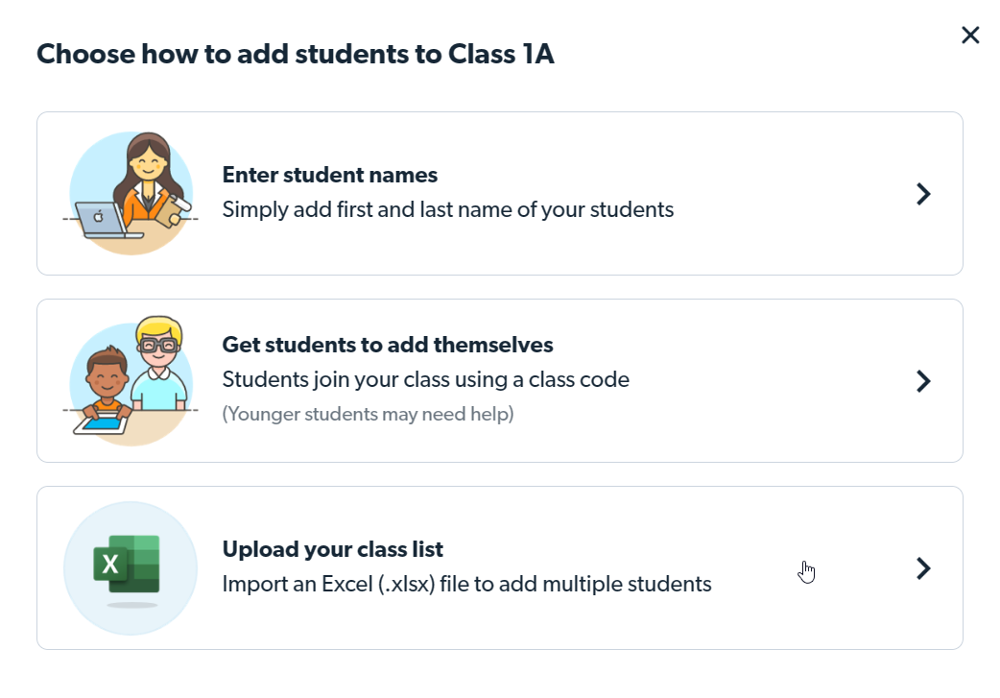
Task: Choose "Get students to add themselves" title
Action: pos(388,344)
